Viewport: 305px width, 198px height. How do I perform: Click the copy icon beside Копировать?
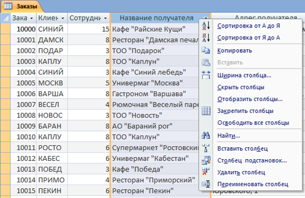pos(206,50)
